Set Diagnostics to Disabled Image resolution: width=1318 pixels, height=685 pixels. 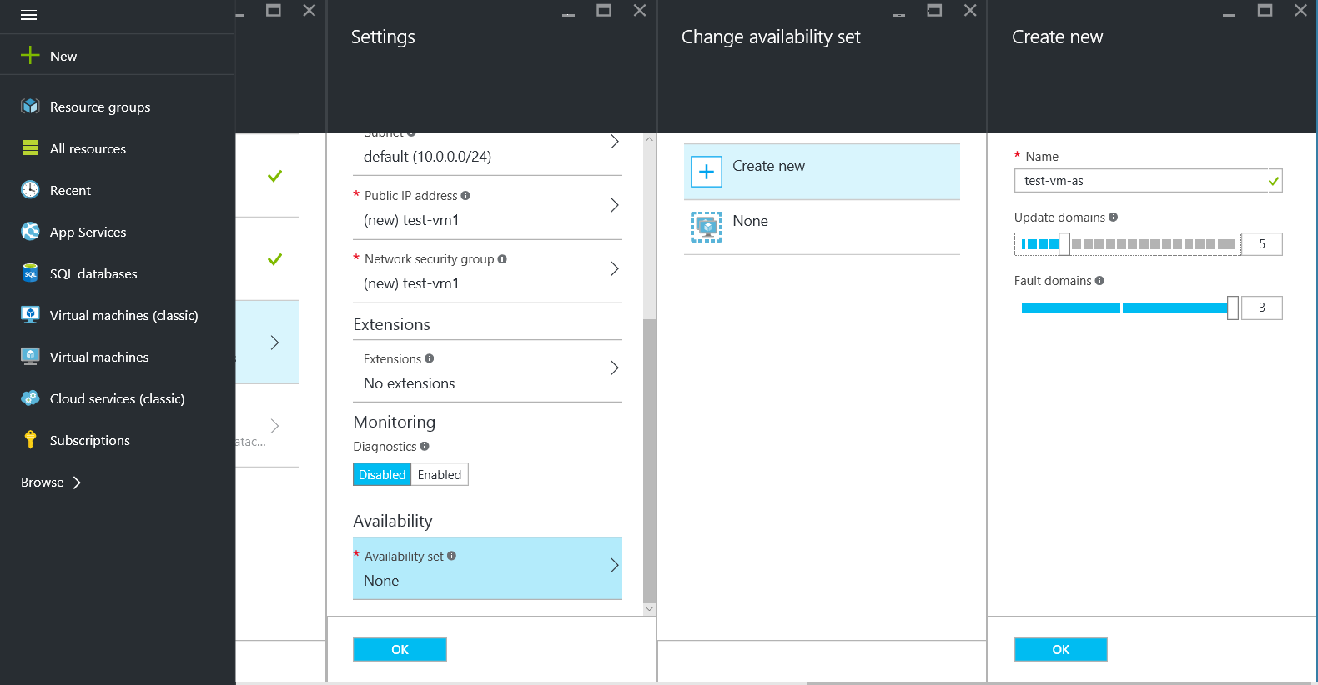click(382, 474)
